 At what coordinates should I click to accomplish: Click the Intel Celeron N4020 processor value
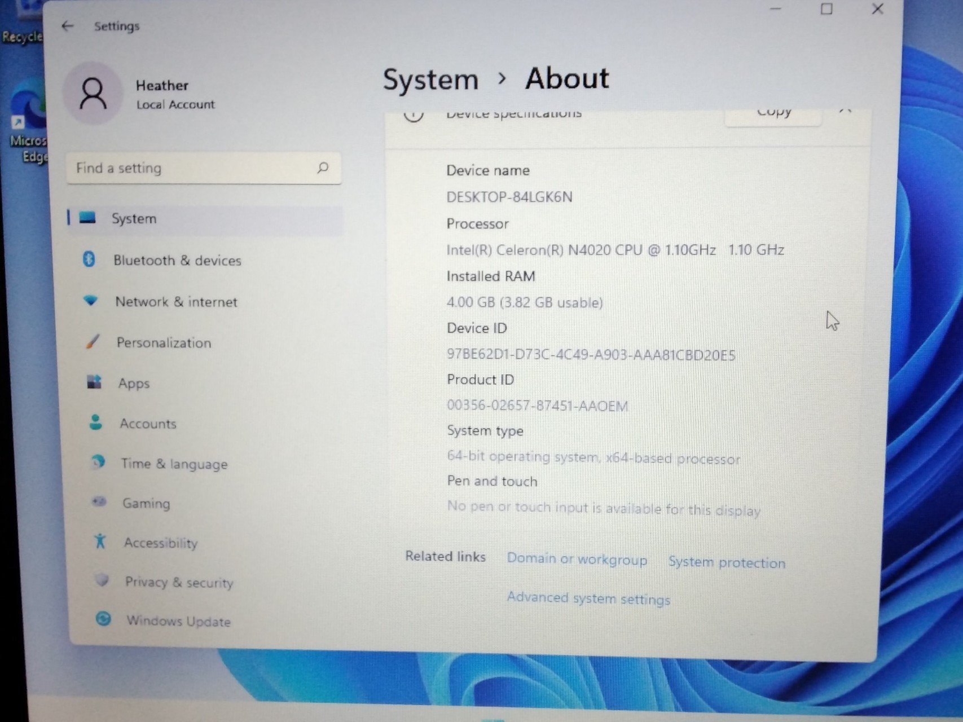(x=615, y=250)
